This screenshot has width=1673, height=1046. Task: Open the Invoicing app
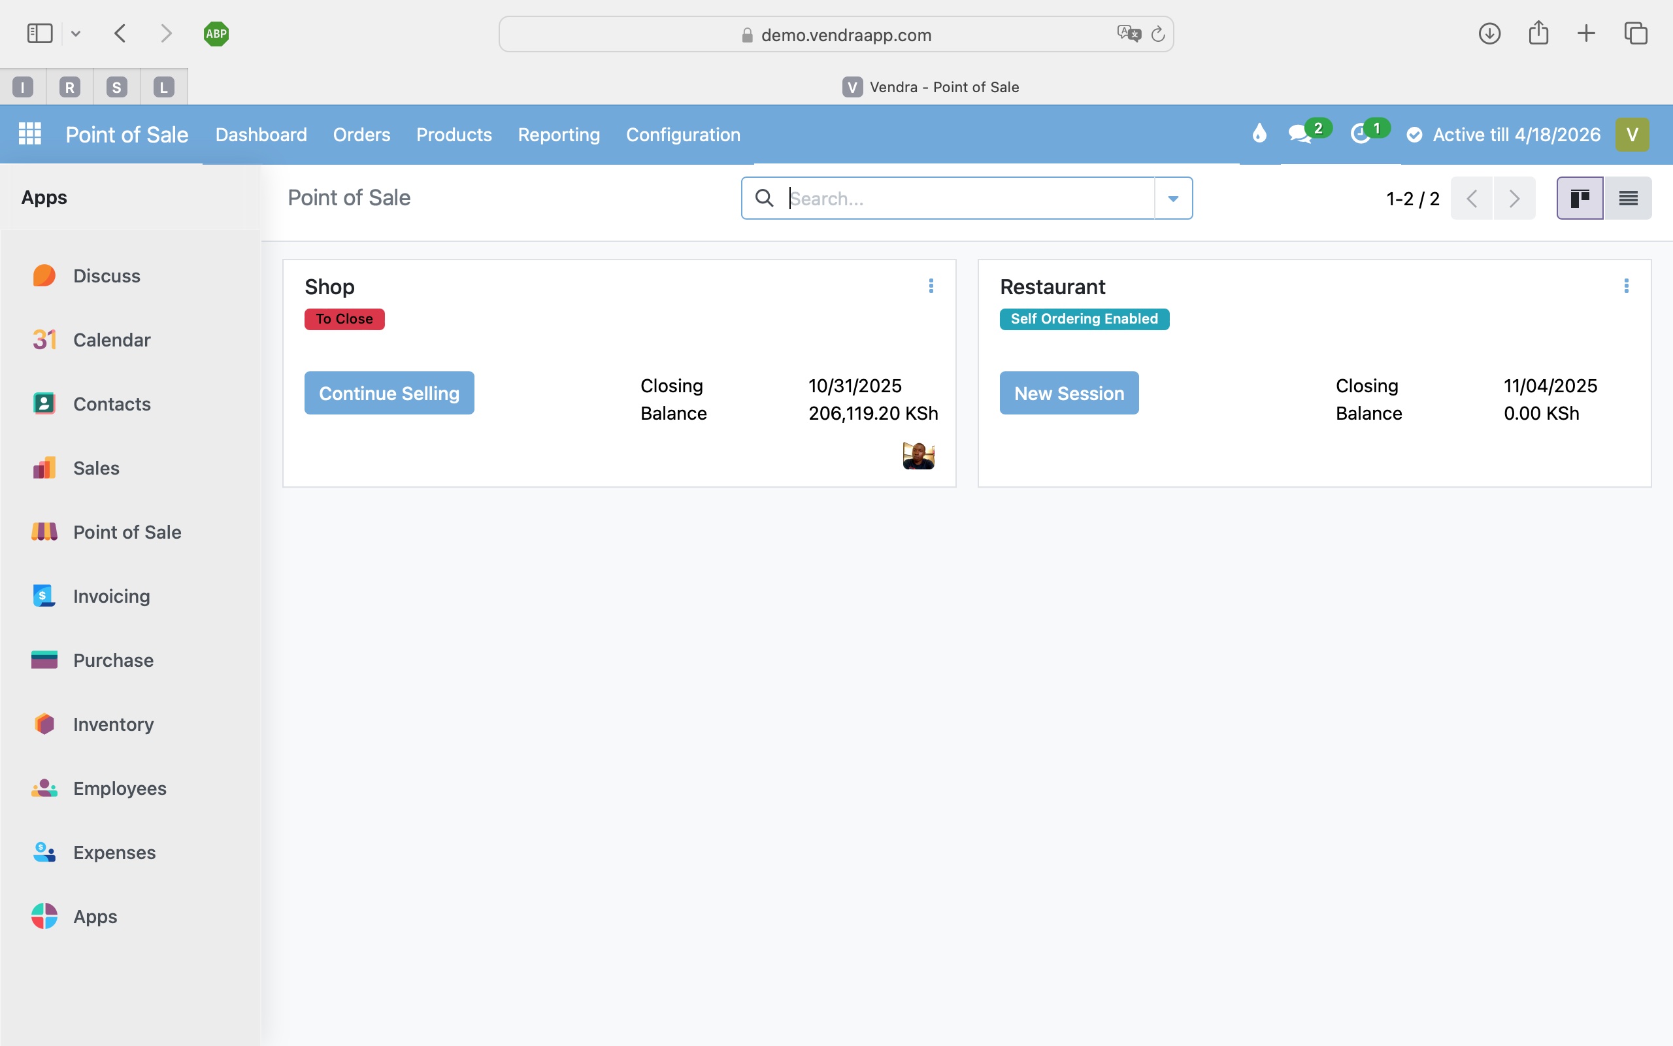[111, 596]
